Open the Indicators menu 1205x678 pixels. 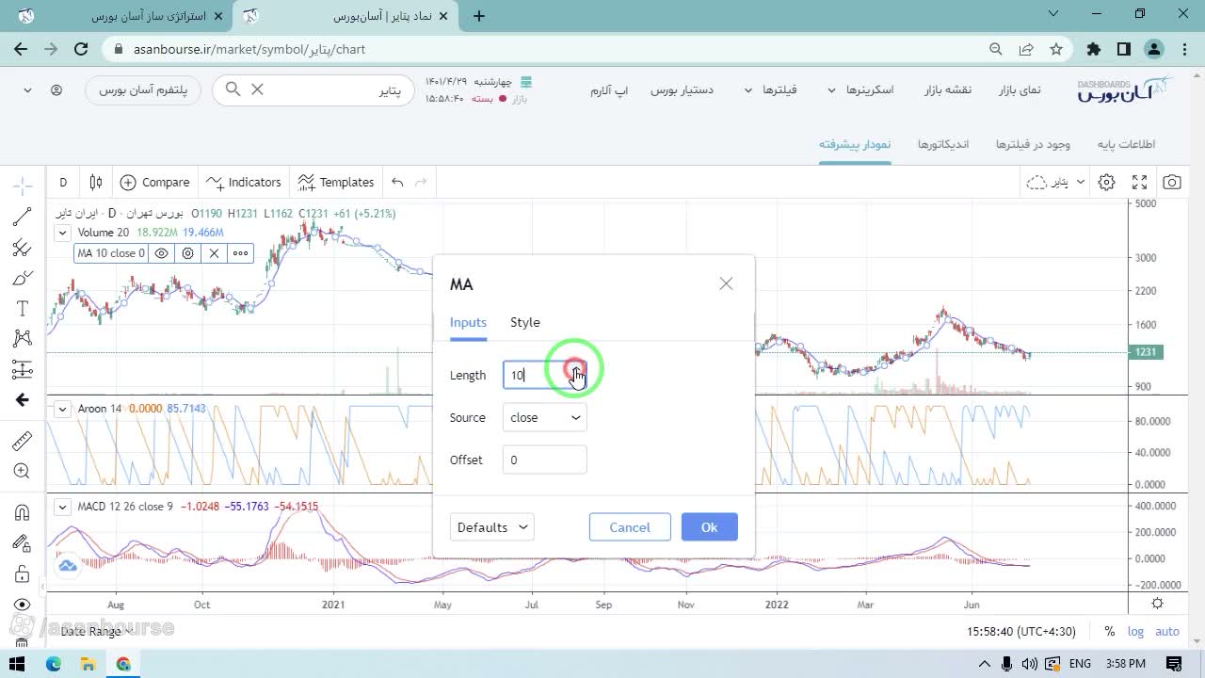(x=244, y=182)
